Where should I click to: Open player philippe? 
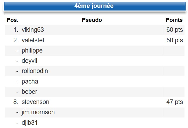(x=32, y=51)
